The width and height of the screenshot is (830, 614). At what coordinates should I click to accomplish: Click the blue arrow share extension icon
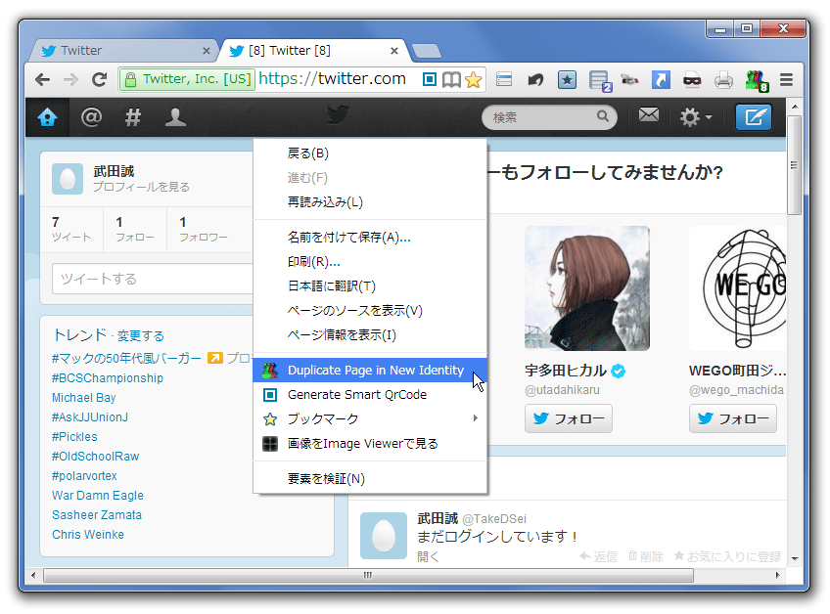(x=661, y=80)
